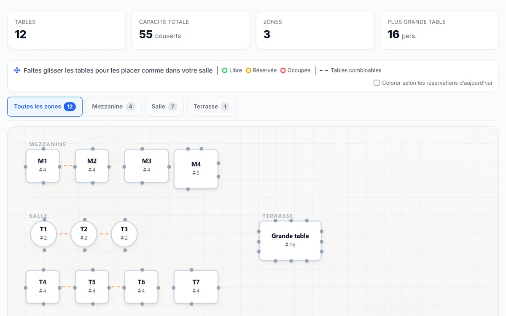Click the "Tables combinables" legend text
Image resolution: width=506 pixels, height=316 pixels.
(x=356, y=70)
